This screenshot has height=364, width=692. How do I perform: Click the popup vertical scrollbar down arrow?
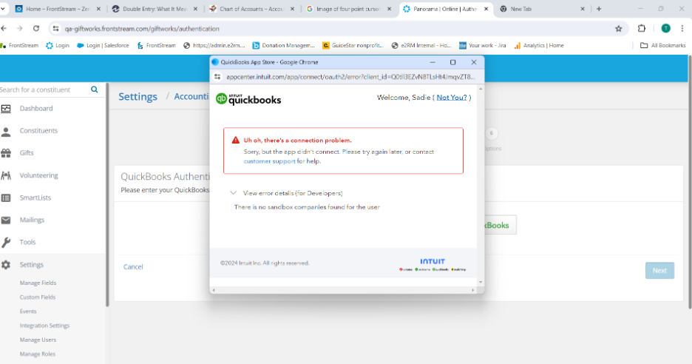point(481,282)
